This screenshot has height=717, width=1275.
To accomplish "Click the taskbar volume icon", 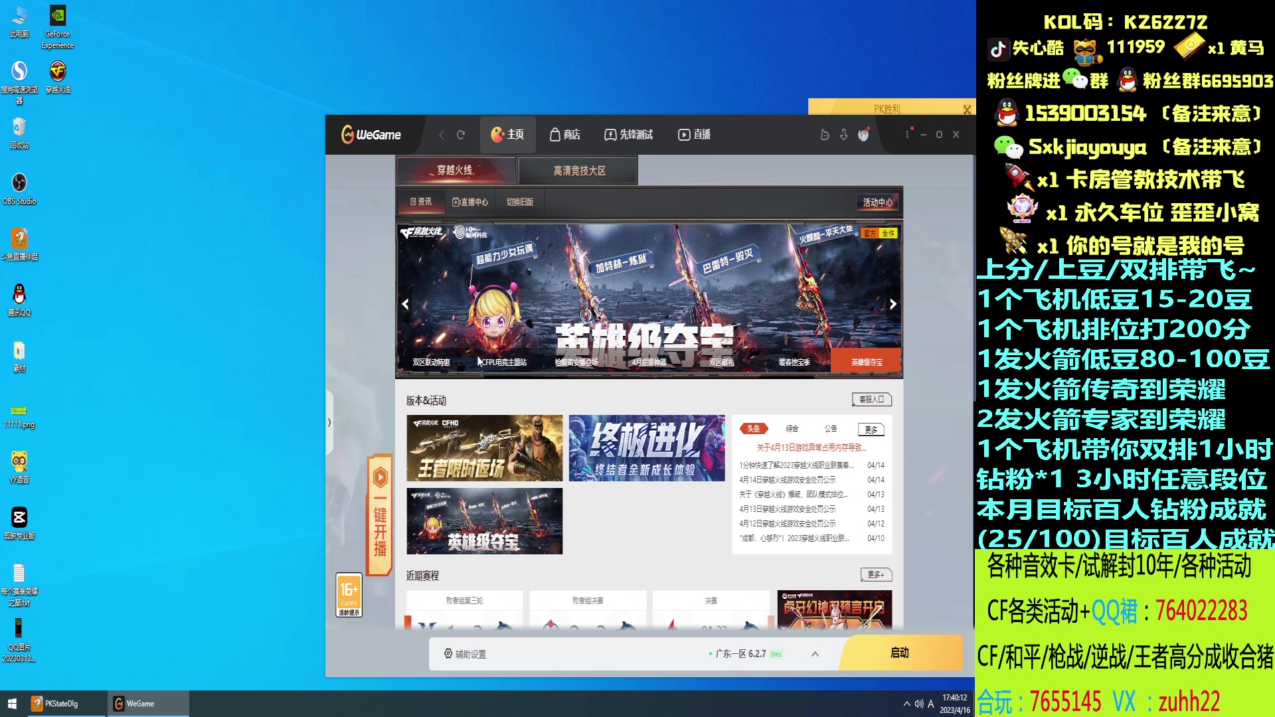I will [x=919, y=704].
